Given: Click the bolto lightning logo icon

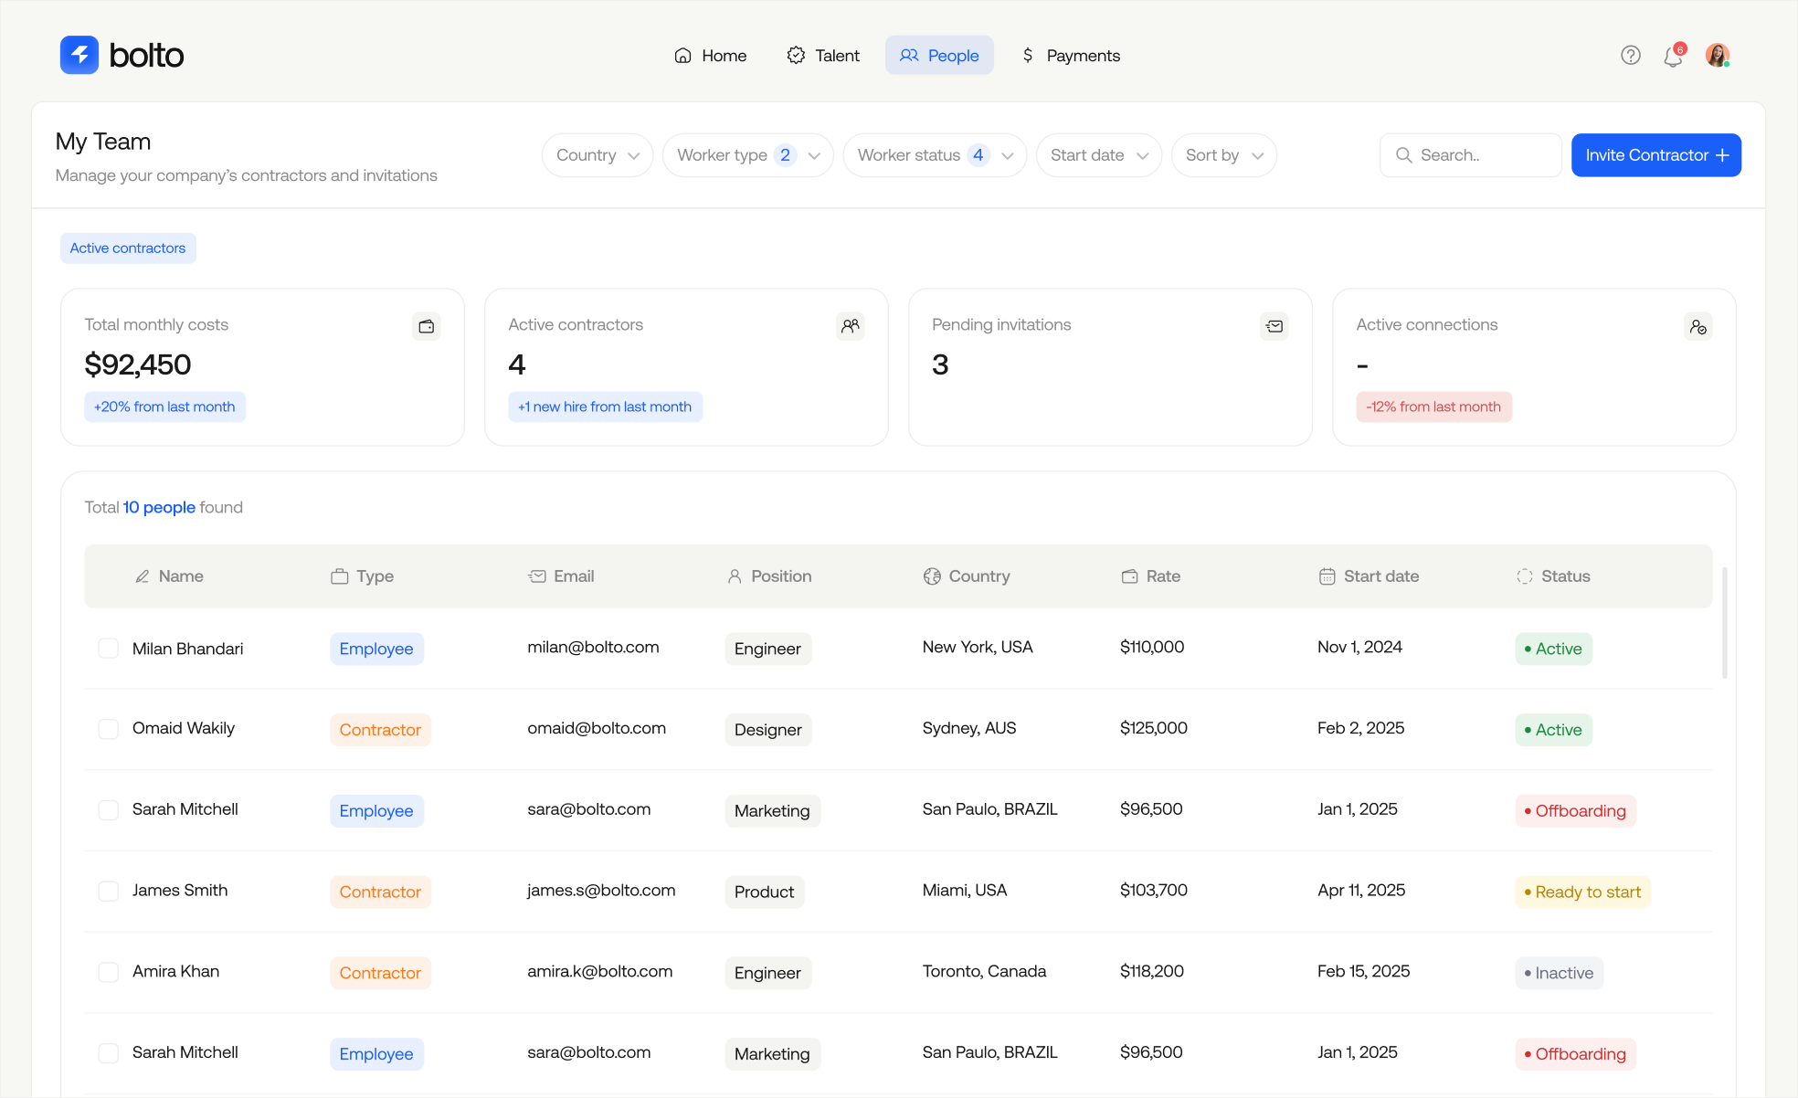Looking at the screenshot, I should coord(79,55).
